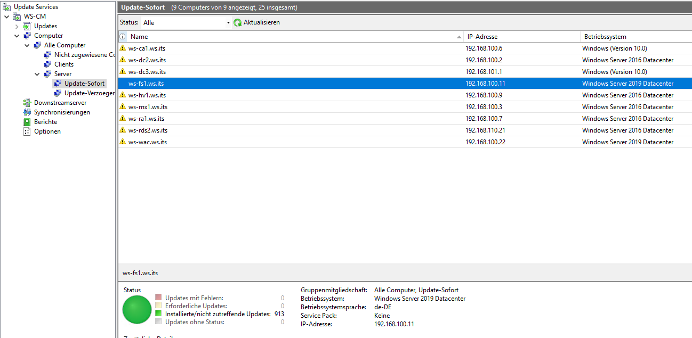The image size is (692, 338).
Task: Click the Clients group icon
Action: [x=47, y=64]
